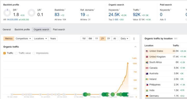This screenshot has width=187, height=99.
Task: Click the Paid search Keywords info icon
Action: tap(171, 9)
